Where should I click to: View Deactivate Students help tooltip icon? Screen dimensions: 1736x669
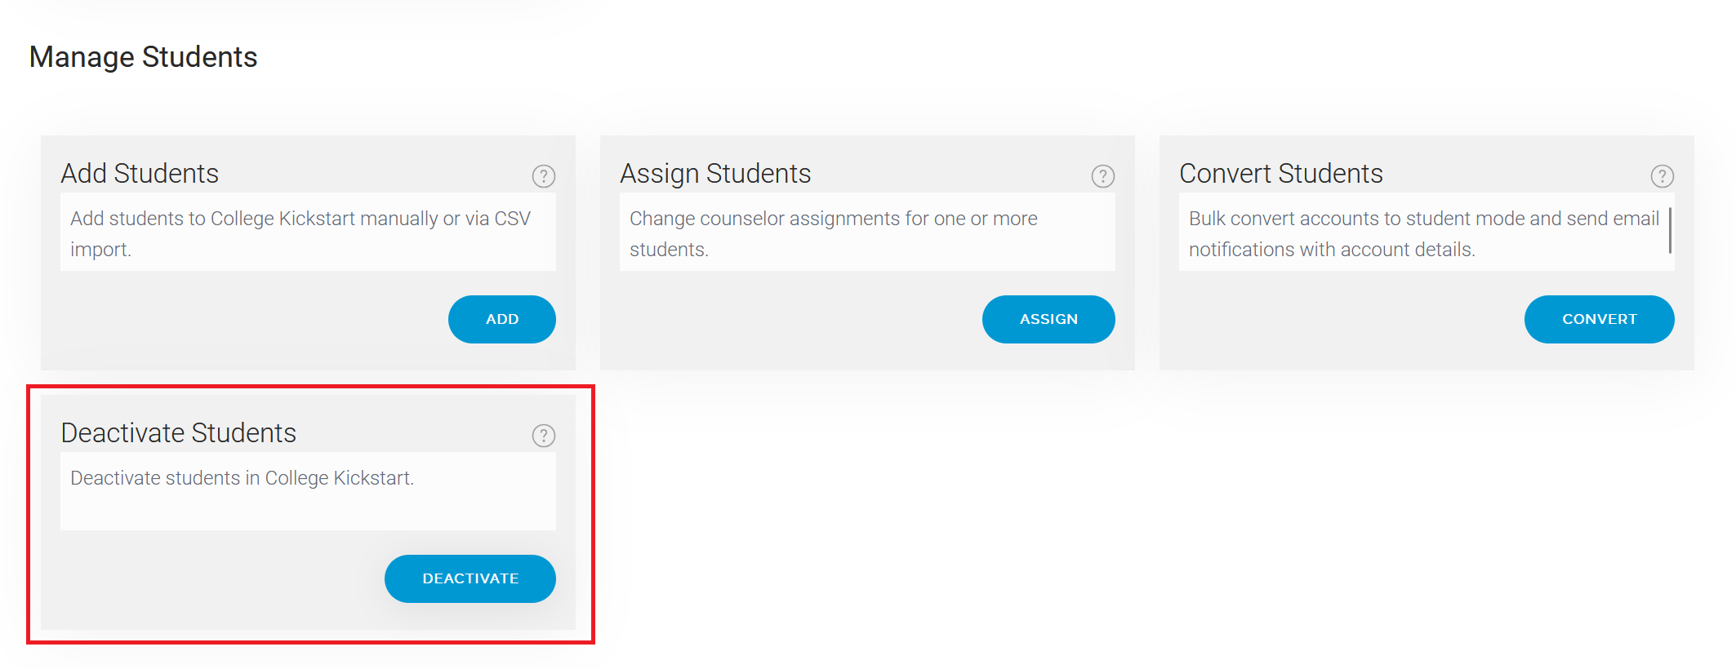click(x=544, y=436)
